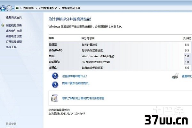This screenshot has width=192, height=128.
Task: Select the 控制面板 breadcrumb
Action: [x=29, y=8]
